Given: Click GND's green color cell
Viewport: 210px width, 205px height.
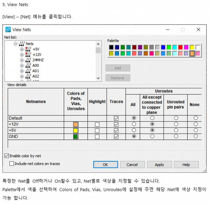Looking at the screenshot, I should coord(76,136).
